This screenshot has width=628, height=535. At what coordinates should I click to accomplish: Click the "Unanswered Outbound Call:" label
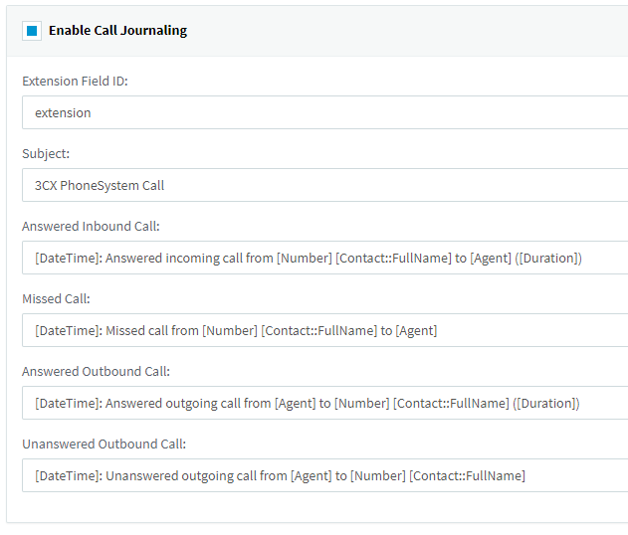click(x=104, y=445)
